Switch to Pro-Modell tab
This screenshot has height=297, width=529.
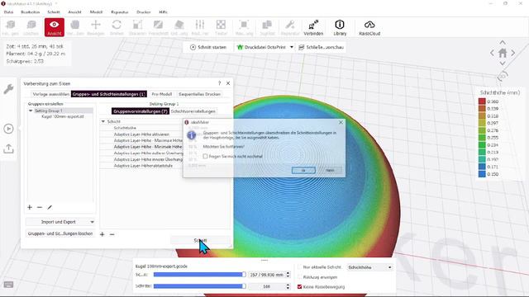(x=162, y=94)
